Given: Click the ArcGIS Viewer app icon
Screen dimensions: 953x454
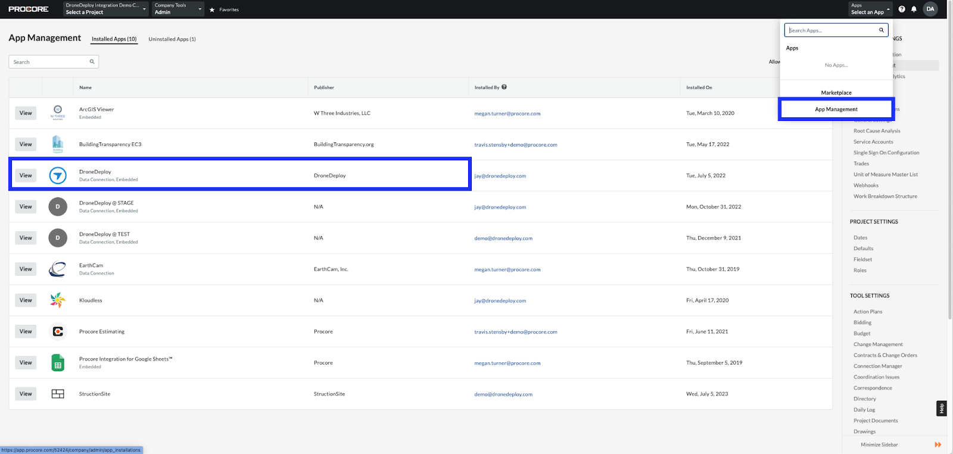Looking at the screenshot, I should coord(58,113).
